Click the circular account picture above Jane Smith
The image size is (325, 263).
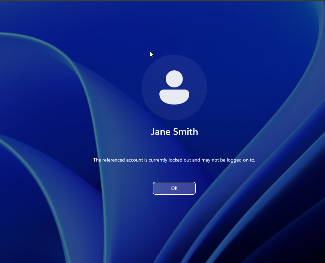174,87
